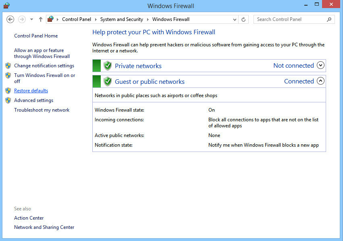The width and height of the screenshot is (343, 241).
Task: Select Control Panel in breadcrumb
Action: tap(77, 19)
